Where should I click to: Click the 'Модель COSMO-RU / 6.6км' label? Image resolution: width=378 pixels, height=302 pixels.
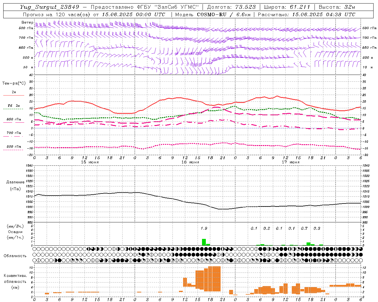tap(213, 14)
